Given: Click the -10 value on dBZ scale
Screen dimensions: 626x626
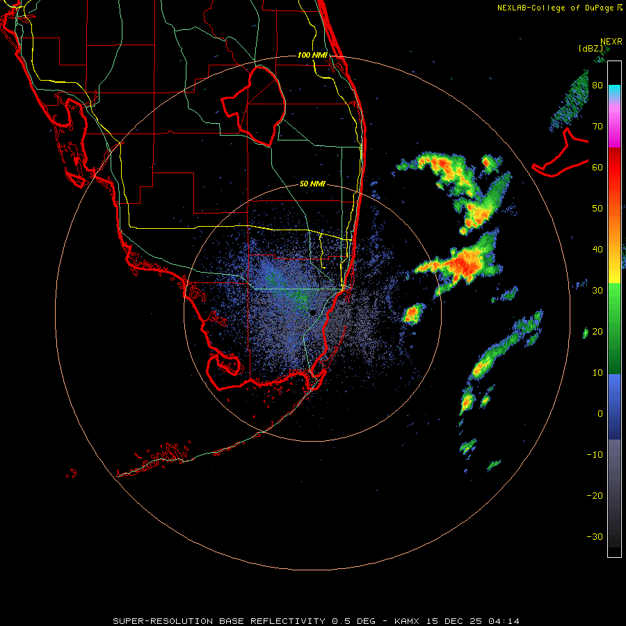Looking at the screenshot, I should click(595, 455).
